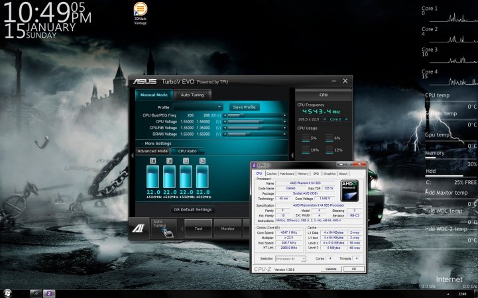Select core II icon above second ratio bar

click(169, 160)
